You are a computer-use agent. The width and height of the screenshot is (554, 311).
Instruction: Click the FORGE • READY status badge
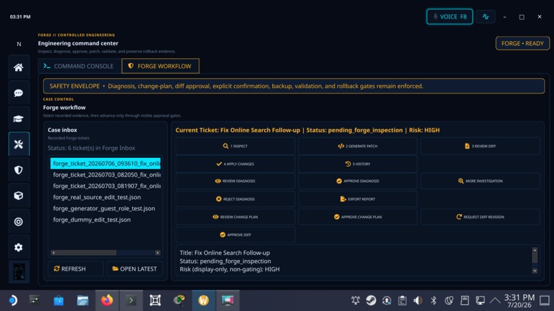[522, 43]
